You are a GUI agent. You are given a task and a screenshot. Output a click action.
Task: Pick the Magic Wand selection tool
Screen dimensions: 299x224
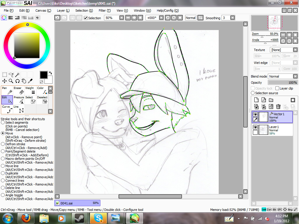point(18,74)
